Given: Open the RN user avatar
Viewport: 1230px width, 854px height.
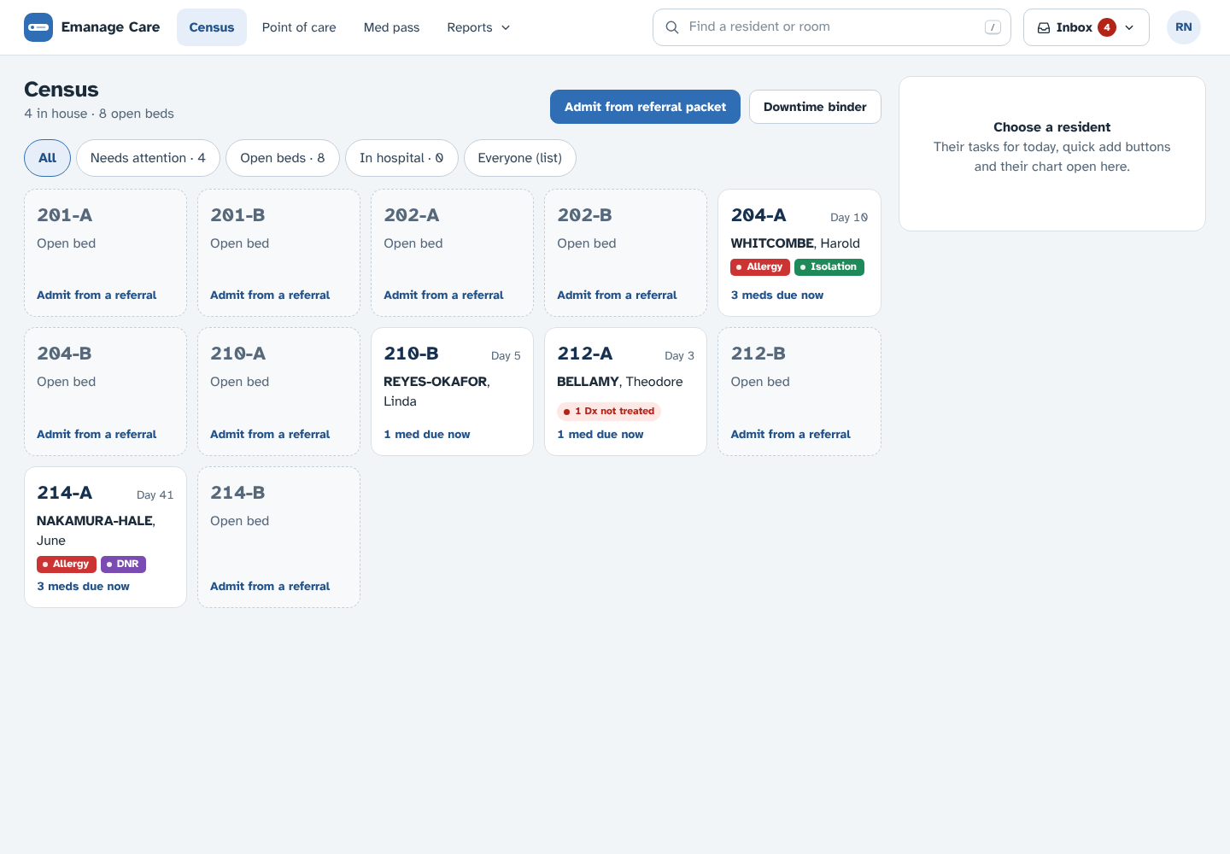Looking at the screenshot, I should (1184, 27).
